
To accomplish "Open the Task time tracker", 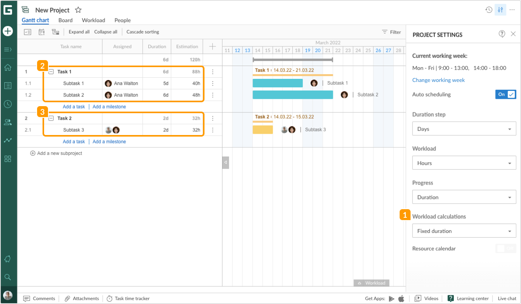I will (x=128, y=299).
